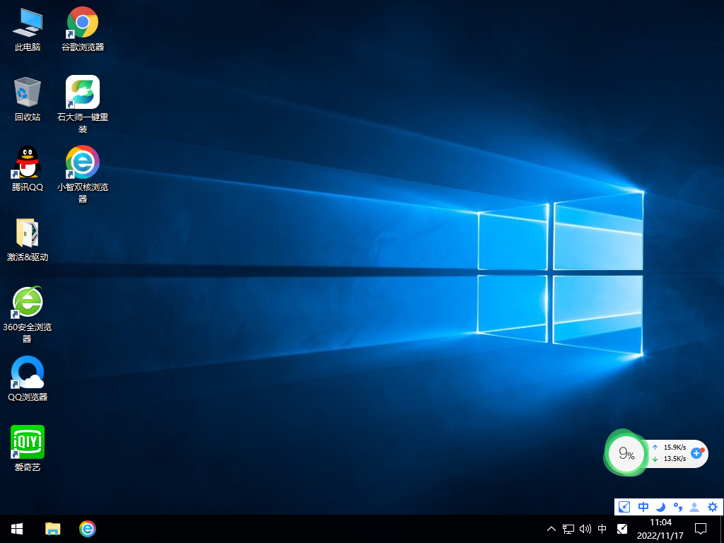Open the 爱奇艺 (iQIYI) app
Screen dimensions: 724x543
click(27, 444)
